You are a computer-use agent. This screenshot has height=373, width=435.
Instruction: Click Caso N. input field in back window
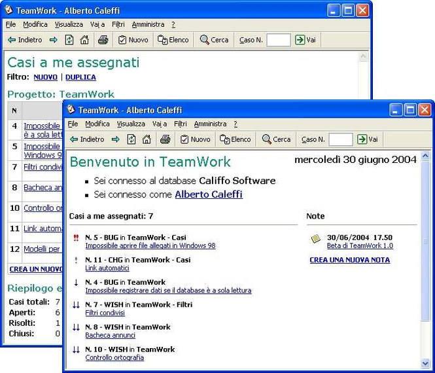click(279, 40)
